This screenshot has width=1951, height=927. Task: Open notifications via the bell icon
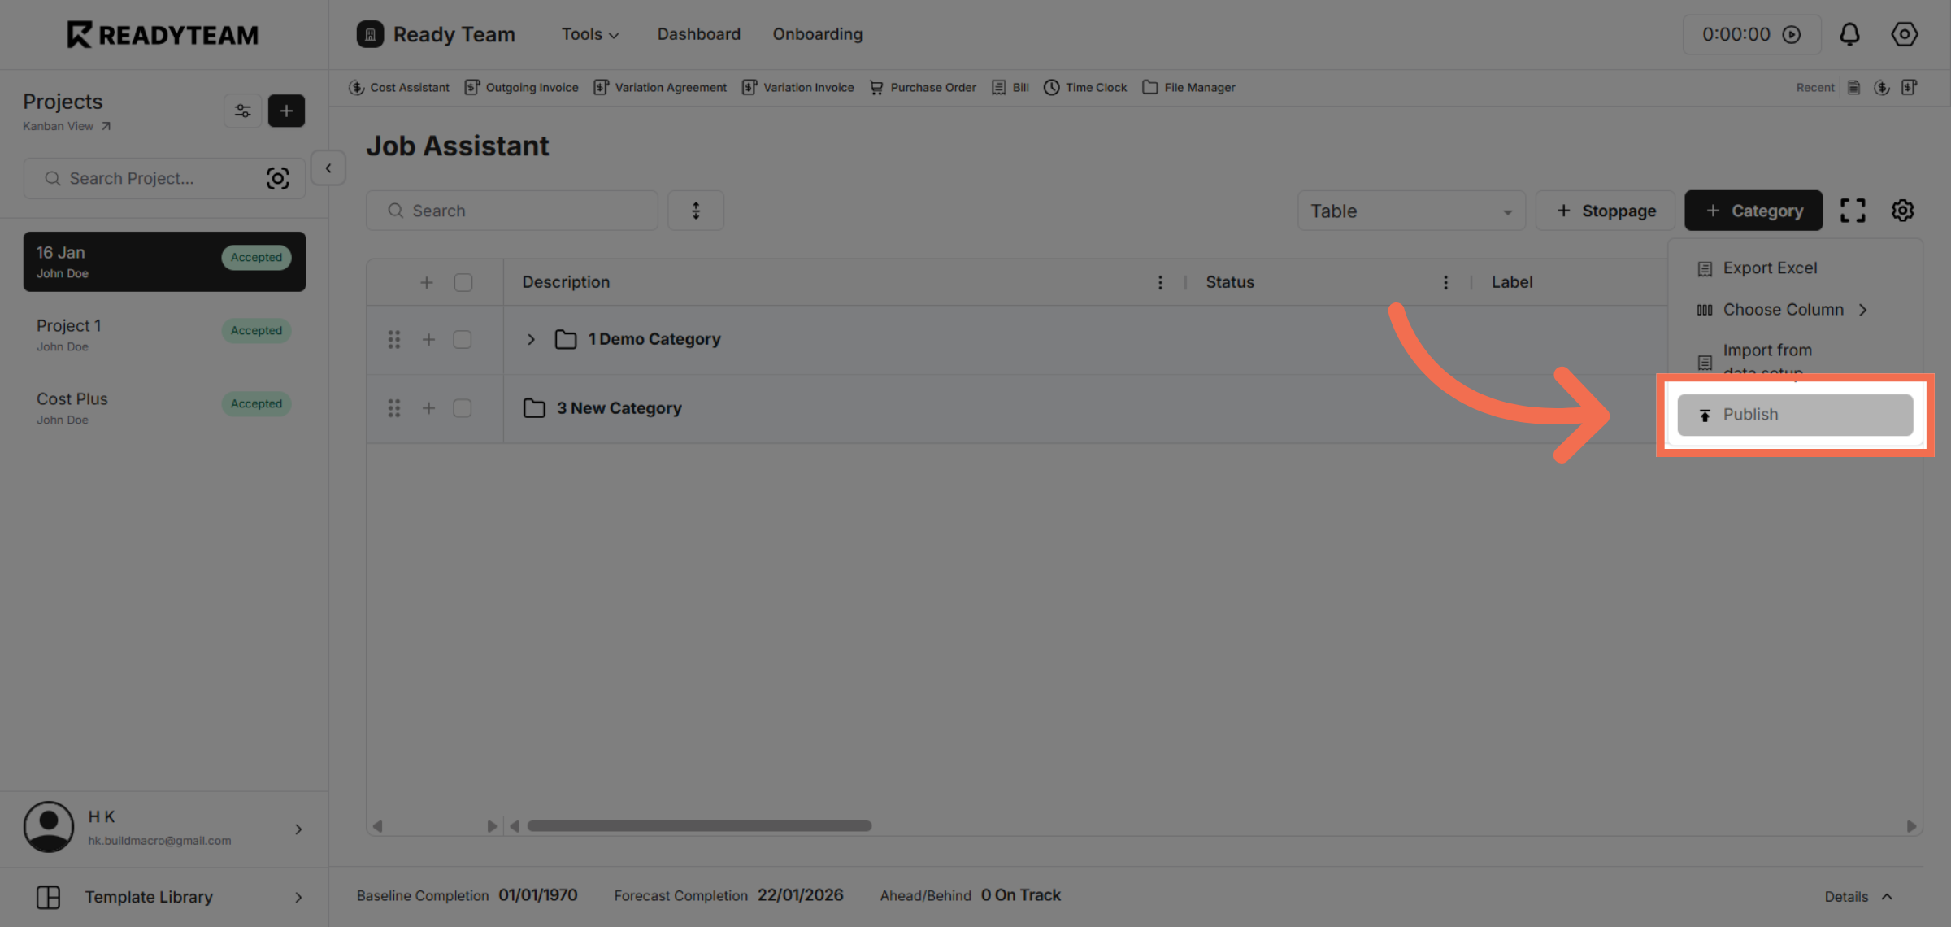tap(1850, 34)
